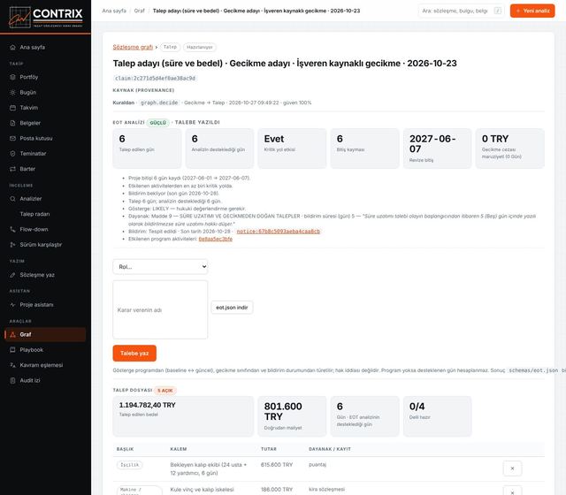This screenshot has width=566, height=495.
Task: Open the Sözleşme grafı breadcrumb link
Action: (133, 47)
